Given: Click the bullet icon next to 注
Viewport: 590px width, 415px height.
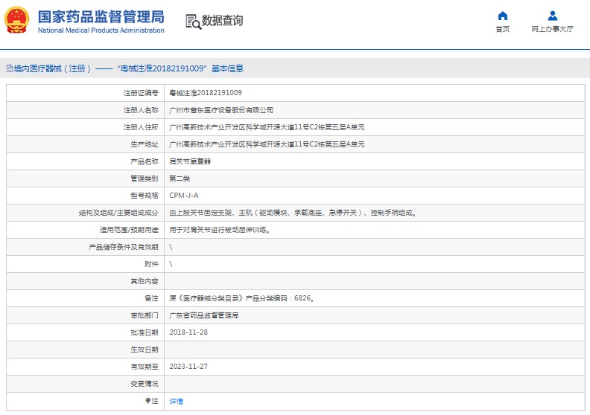Looking at the screenshot, I should point(148,401).
